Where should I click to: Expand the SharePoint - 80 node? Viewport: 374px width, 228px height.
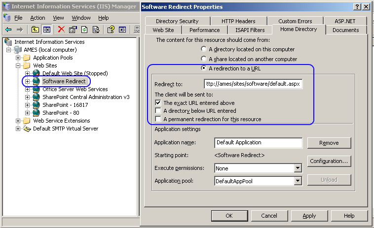[28, 113]
